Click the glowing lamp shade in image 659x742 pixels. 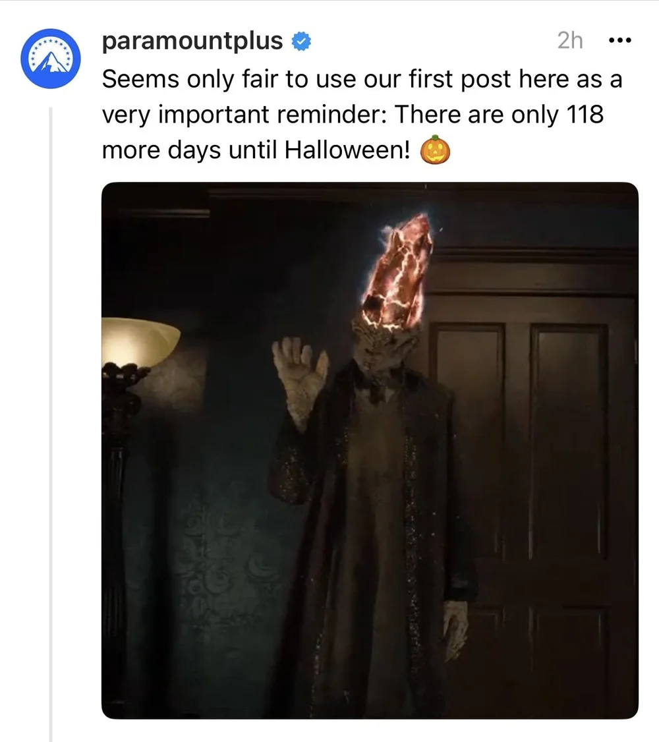140,341
